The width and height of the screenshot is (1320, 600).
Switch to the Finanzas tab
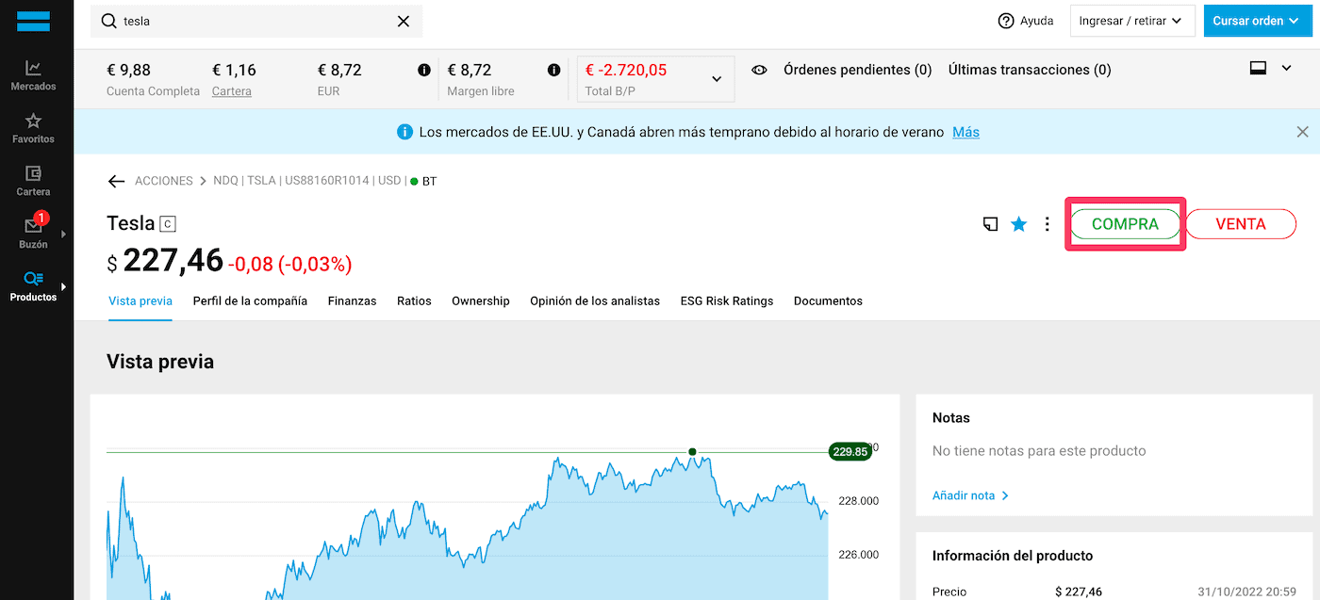tap(352, 301)
